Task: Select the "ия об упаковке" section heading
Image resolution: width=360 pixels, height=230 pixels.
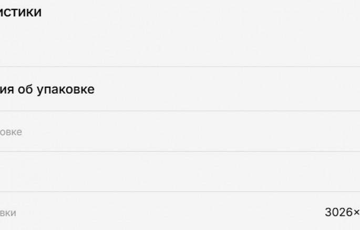Action: coord(47,89)
